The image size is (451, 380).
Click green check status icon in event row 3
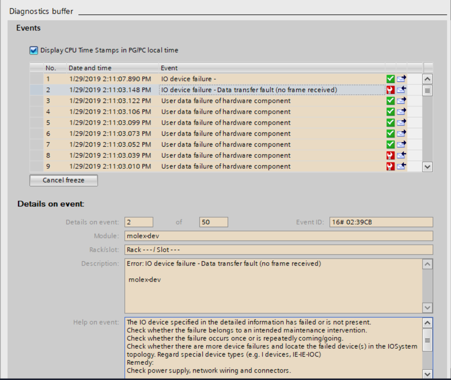tap(390, 101)
